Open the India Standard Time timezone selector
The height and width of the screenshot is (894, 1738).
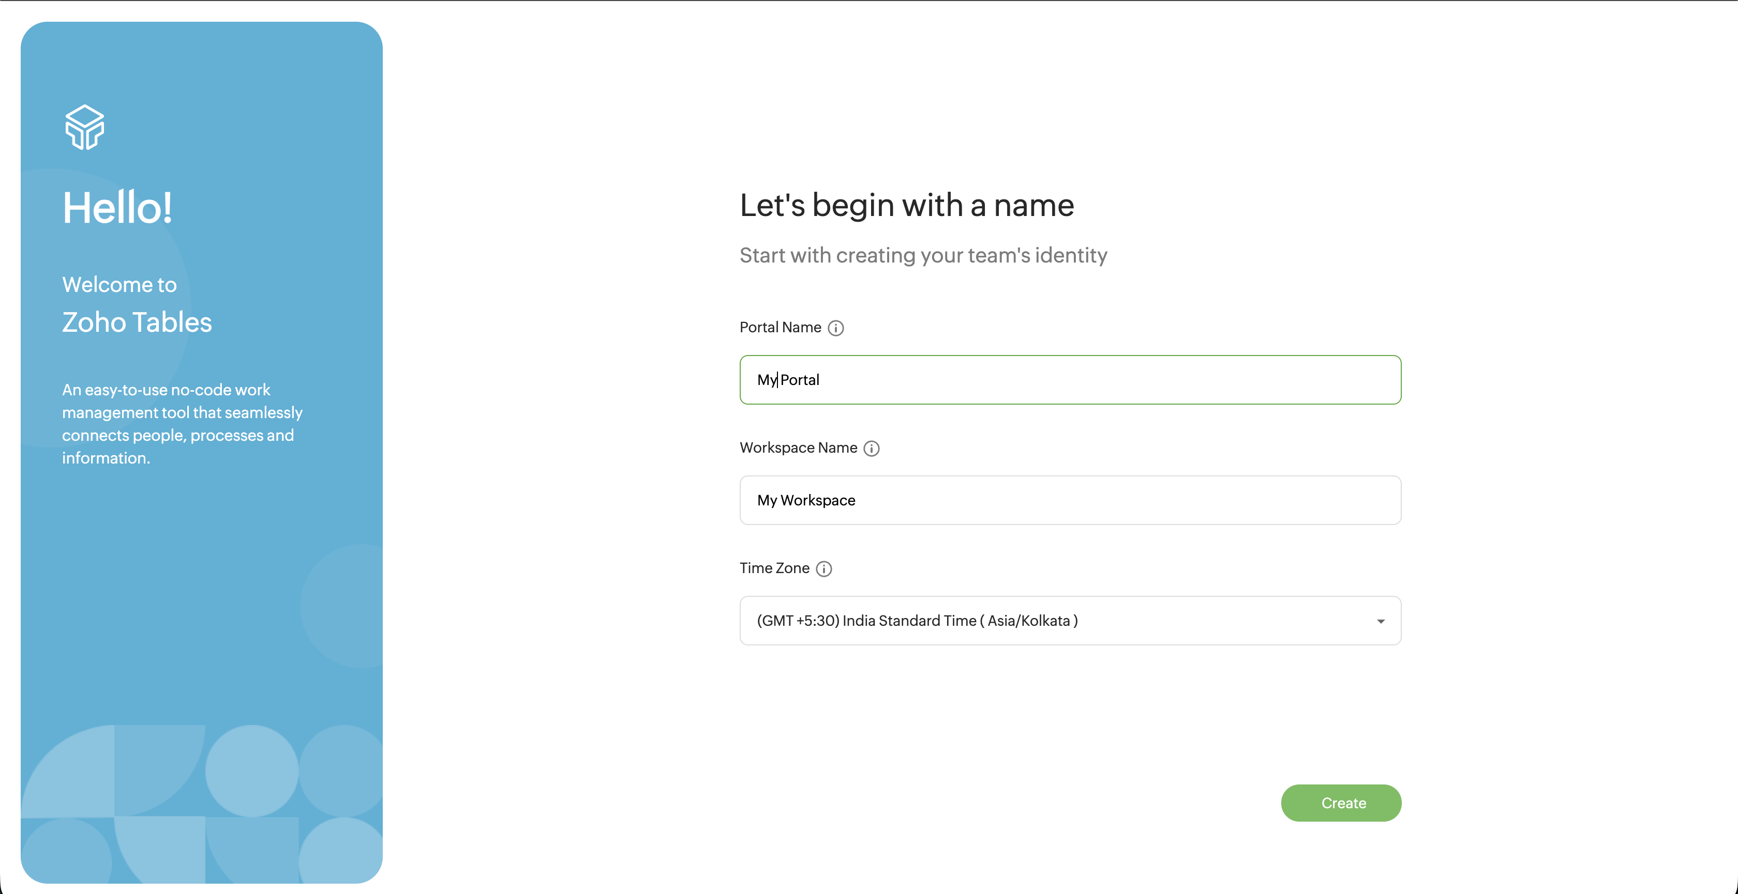[x=1070, y=620]
